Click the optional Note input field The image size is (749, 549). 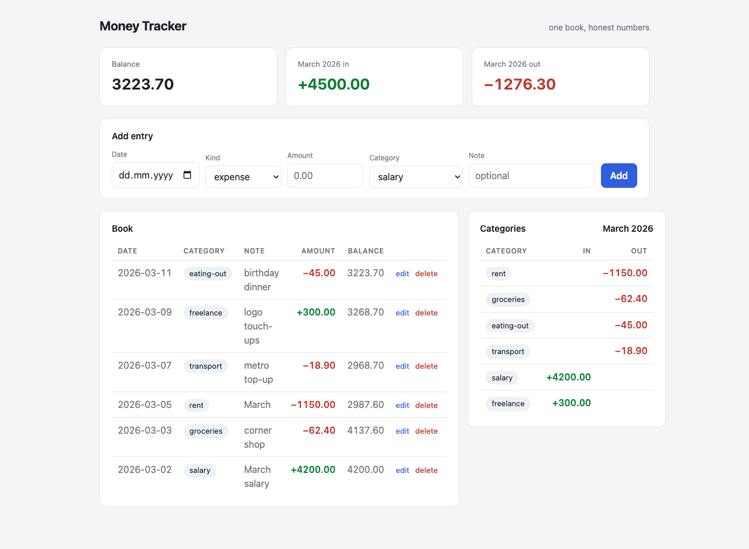click(532, 176)
